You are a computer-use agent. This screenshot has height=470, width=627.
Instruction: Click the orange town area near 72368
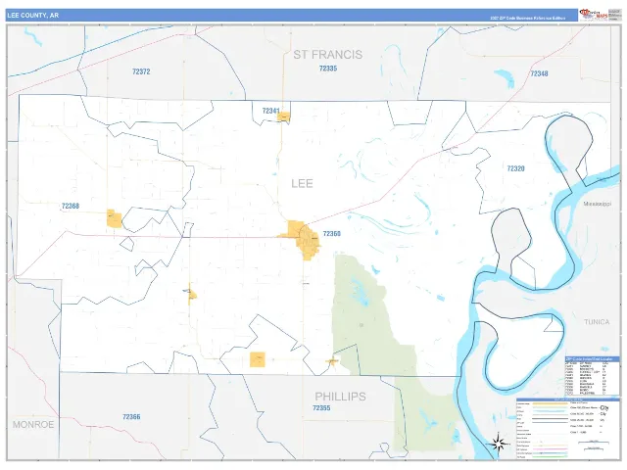(x=114, y=219)
